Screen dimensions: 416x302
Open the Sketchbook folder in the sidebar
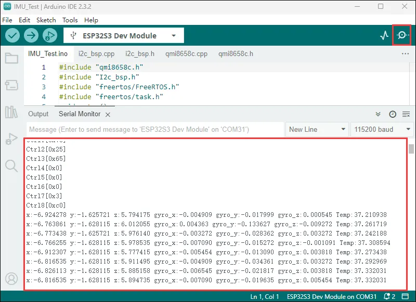coord(11,58)
